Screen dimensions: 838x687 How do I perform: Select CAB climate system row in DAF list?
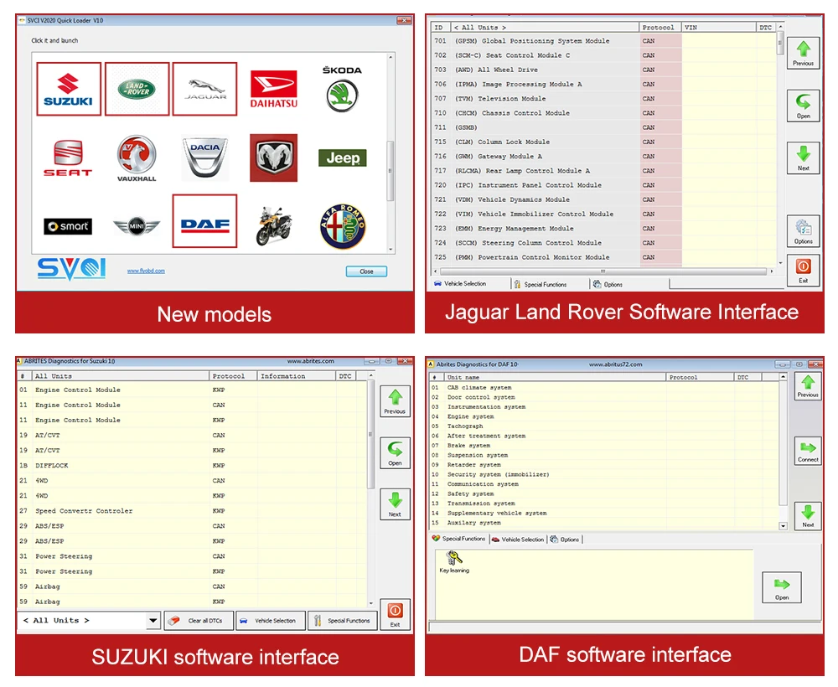tap(604, 388)
